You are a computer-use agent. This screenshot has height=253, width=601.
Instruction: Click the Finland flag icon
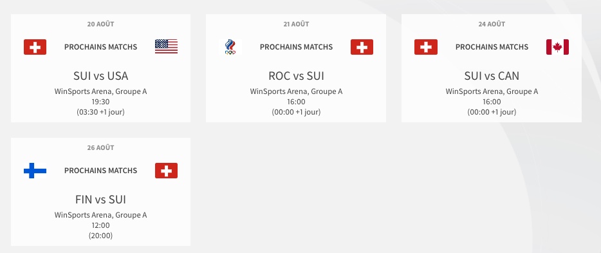[35, 171]
